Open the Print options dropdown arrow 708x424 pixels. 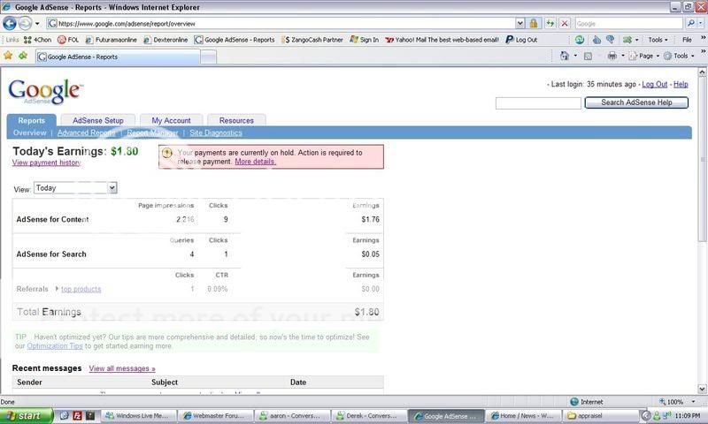point(623,56)
